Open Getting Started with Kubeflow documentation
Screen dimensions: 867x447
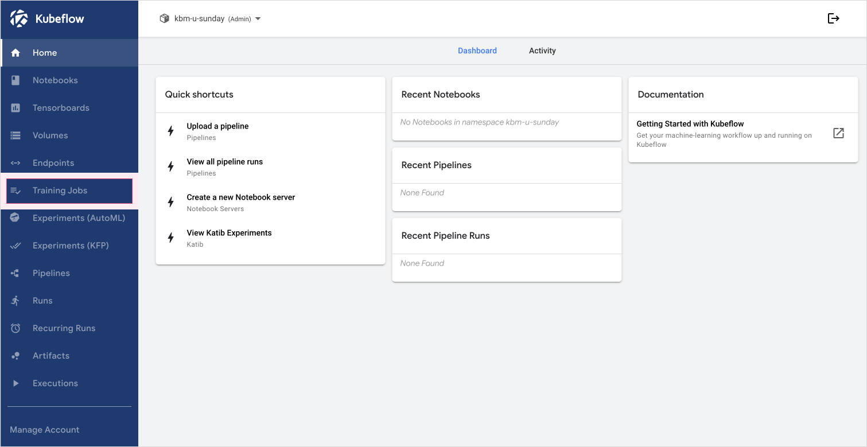point(743,133)
